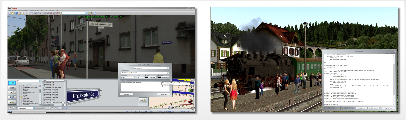Click the blue undo arrow icon

pos(38,13)
